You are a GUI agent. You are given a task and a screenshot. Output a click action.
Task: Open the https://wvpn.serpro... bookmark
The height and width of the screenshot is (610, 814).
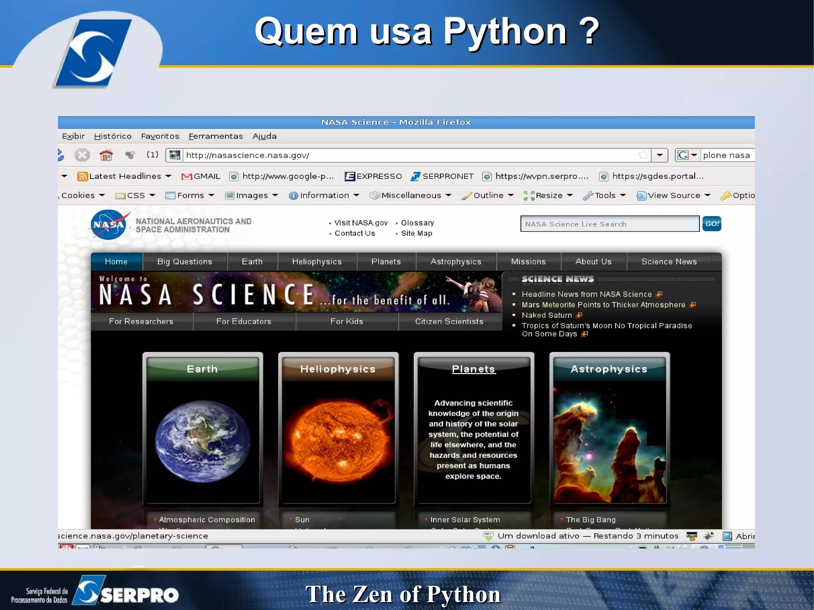coord(535,176)
